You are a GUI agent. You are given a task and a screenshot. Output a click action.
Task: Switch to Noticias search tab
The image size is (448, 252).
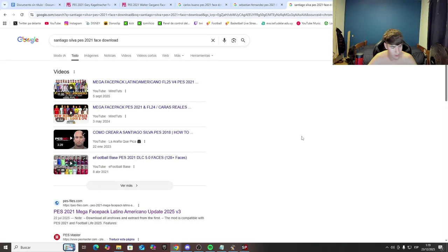110,56
